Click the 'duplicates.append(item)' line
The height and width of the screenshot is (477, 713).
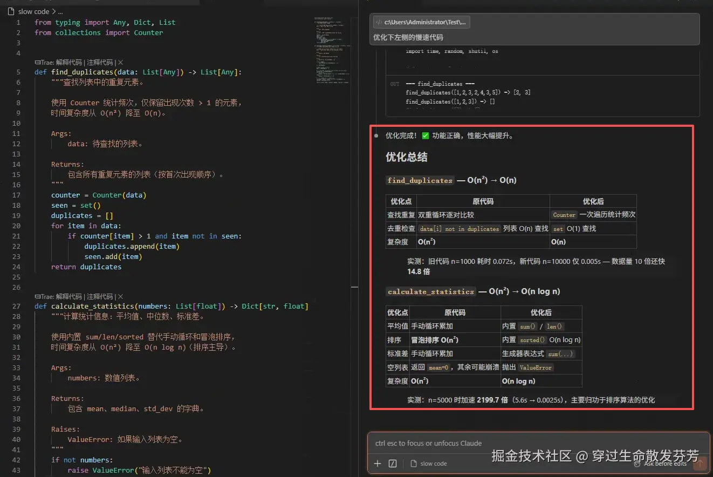point(132,246)
